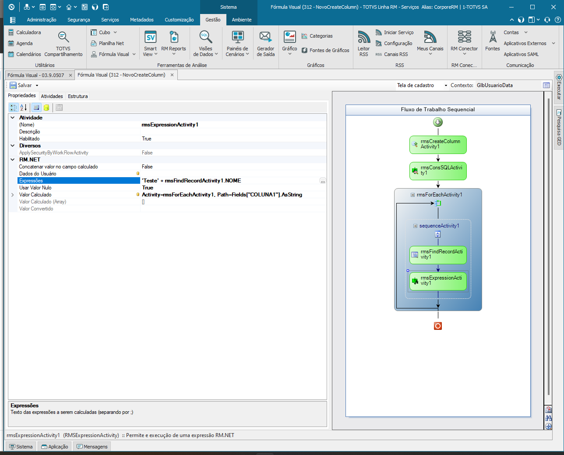Select the rmsExpressionActivity1 node in the workflow
The width and height of the screenshot is (564, 455).
tap(438, 281)
